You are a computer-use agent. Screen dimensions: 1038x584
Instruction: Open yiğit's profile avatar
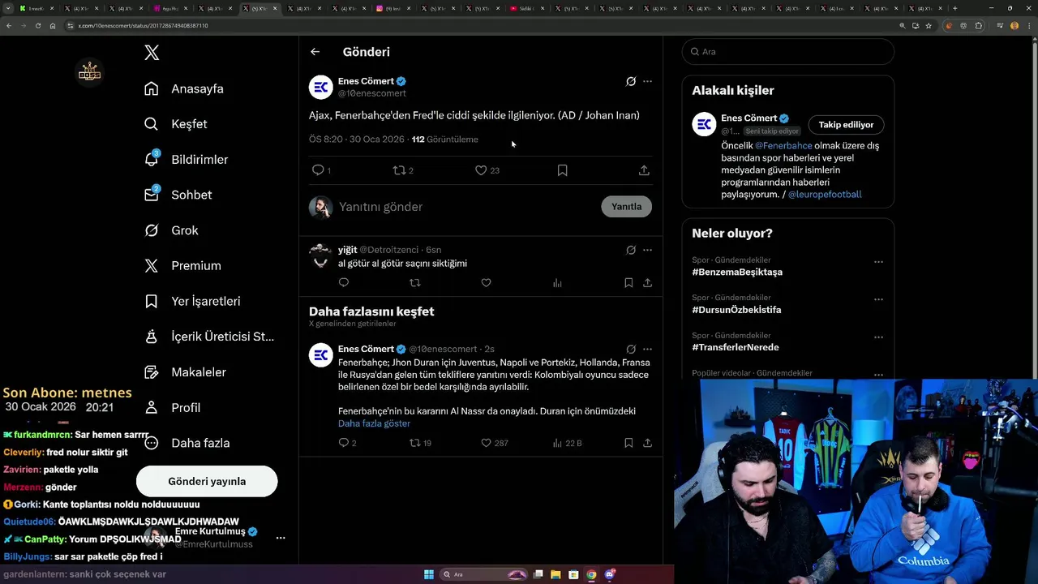point(321,255)
